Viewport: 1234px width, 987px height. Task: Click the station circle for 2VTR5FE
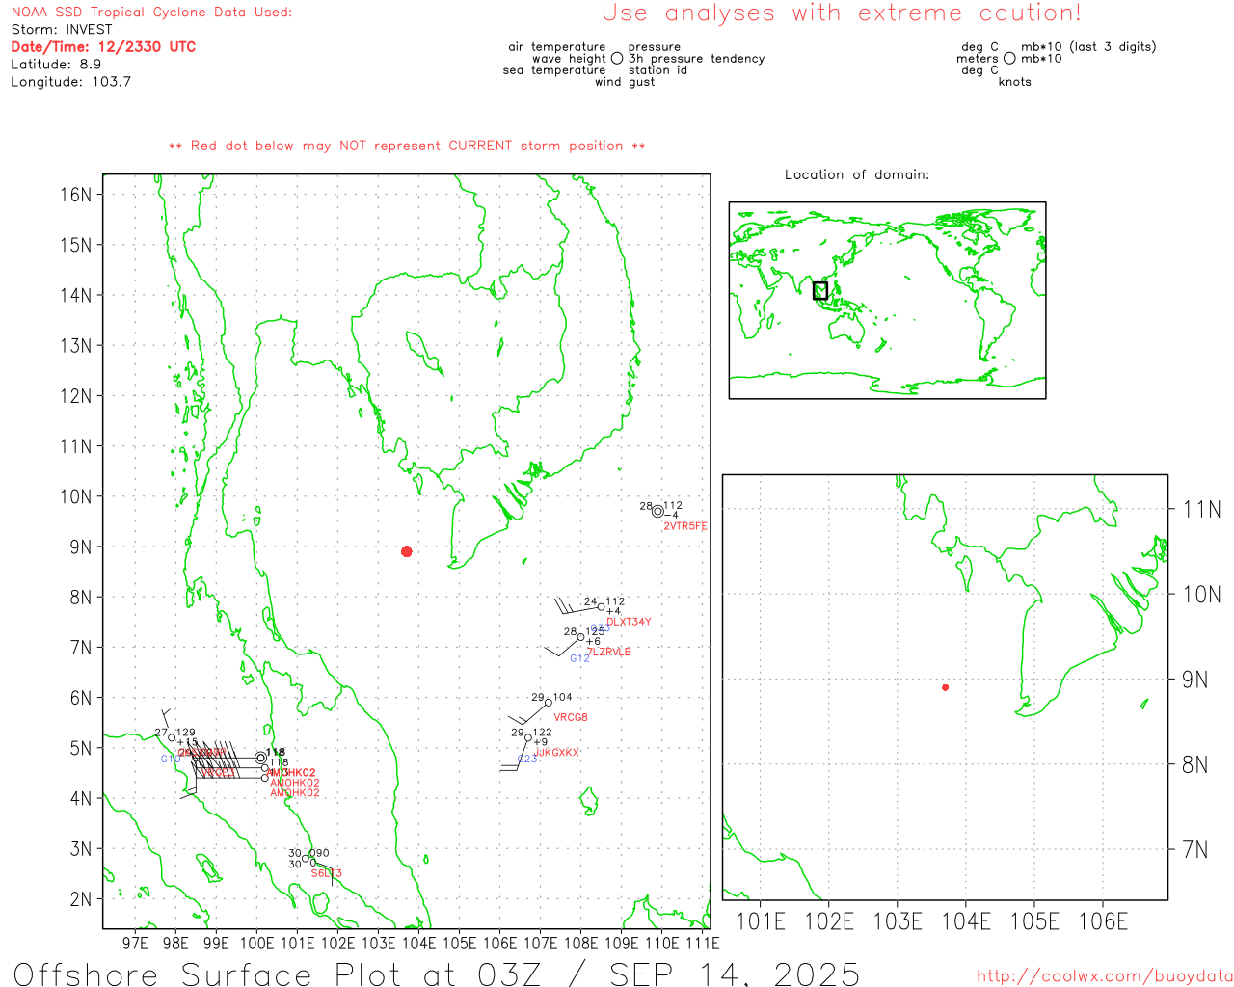click(x=657, y=512)
